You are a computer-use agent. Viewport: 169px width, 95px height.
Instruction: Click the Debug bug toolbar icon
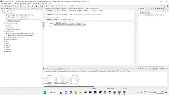(25, 6)
